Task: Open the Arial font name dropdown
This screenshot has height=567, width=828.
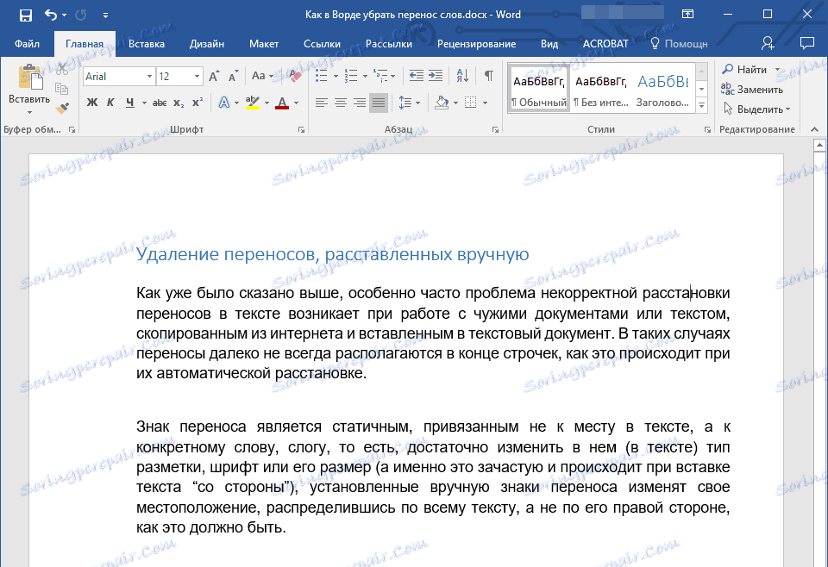Action: (150, 77)
